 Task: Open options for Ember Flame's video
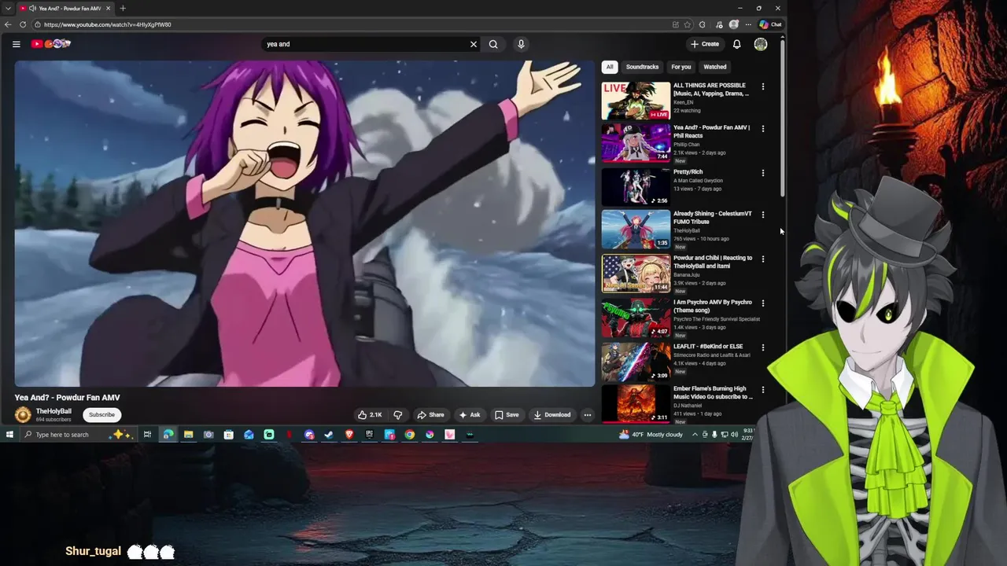(x=762, y=390)
